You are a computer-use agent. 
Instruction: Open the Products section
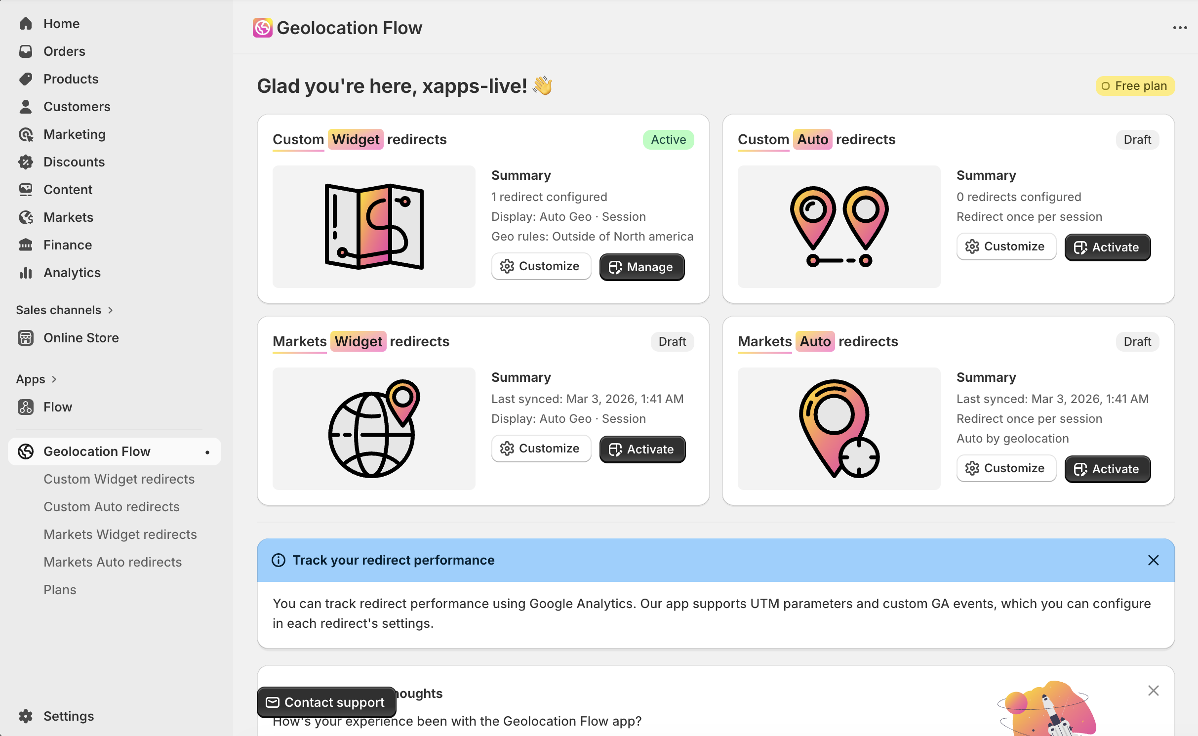pos(71,79)
